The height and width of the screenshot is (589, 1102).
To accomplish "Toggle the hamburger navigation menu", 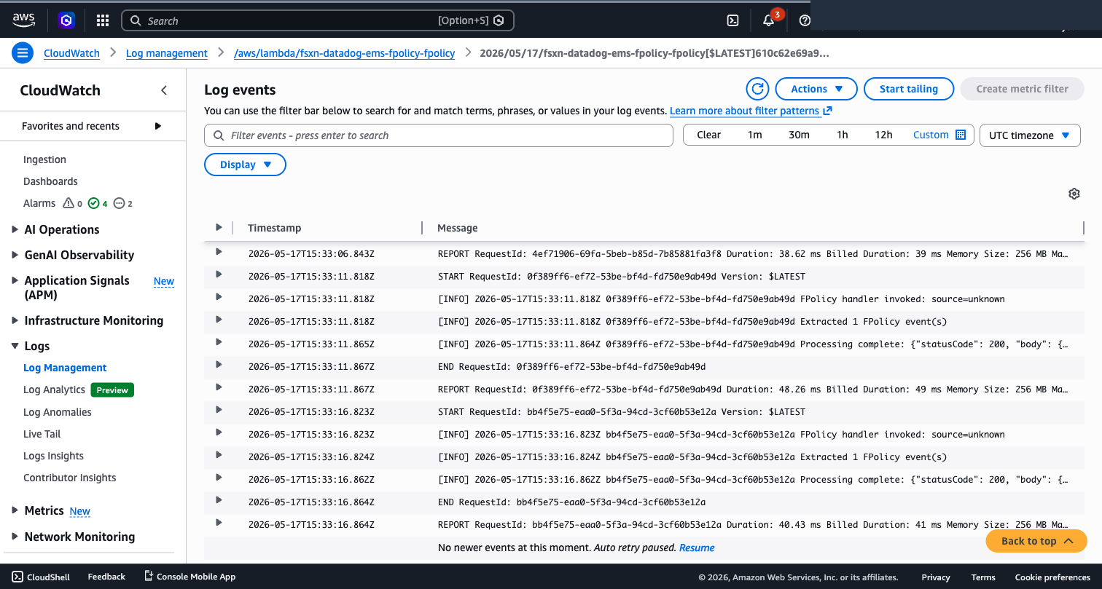I will click(23, 53).
